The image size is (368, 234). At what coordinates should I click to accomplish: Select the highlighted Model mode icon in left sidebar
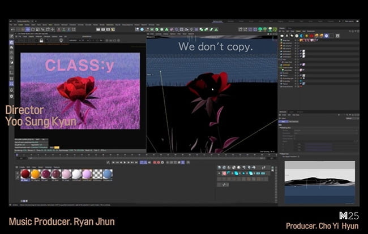click(x=11, y=42)
